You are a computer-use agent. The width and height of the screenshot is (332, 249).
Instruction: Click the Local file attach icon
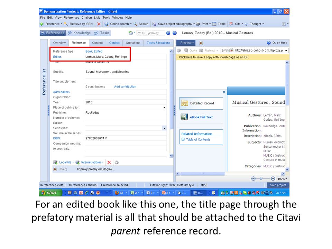coord(55,163)
